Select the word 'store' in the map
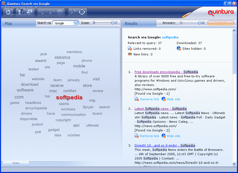The width and height of the screenshot is (238, 173). 87,86
